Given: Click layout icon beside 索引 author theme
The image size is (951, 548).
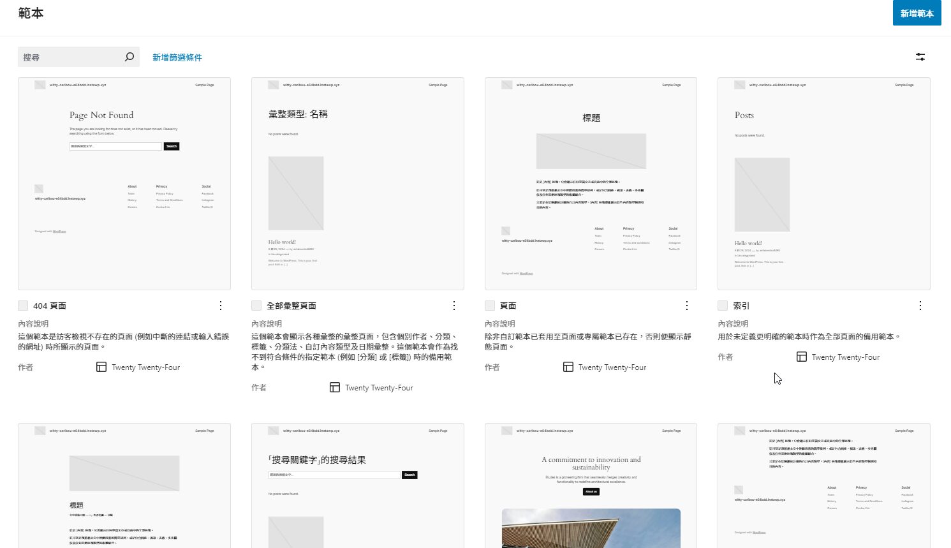Looking at the screenshot, I should 802,357.
